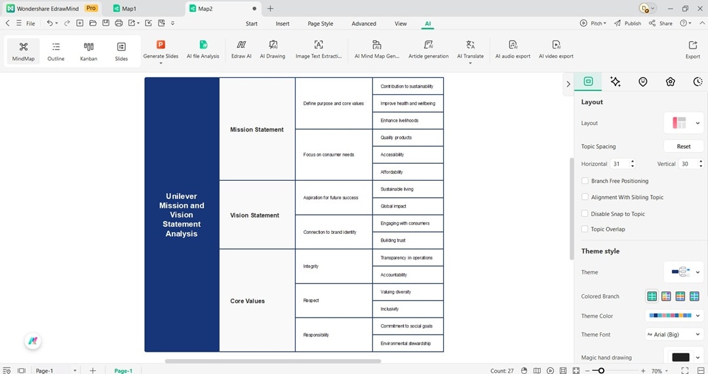Select second Colored Branch style
This screenshot has height=374, width=708.
pos(666,296)
